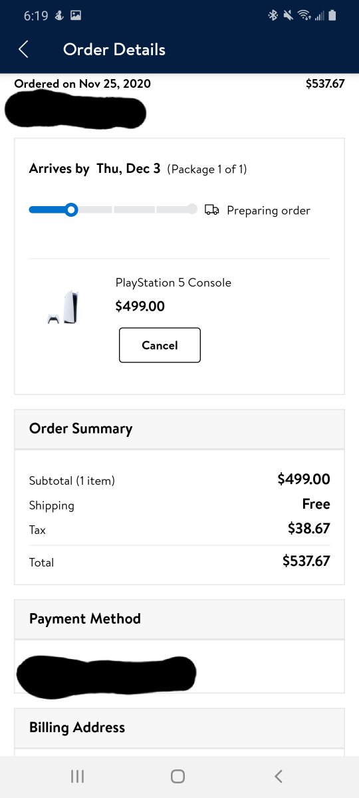Cancel the PlayStation 5 Console order
Screen dimensions: 359x798
[x=160, y=345]
